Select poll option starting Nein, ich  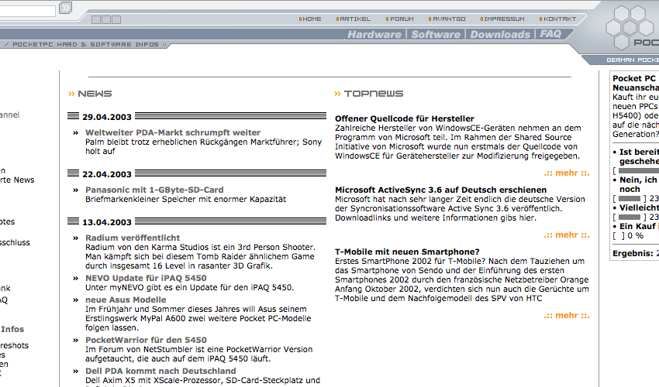[639, 185]
